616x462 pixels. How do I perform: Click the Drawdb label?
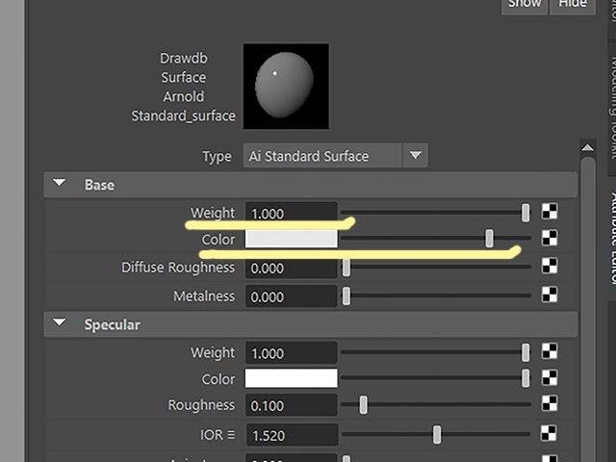[x=184, y=59]
